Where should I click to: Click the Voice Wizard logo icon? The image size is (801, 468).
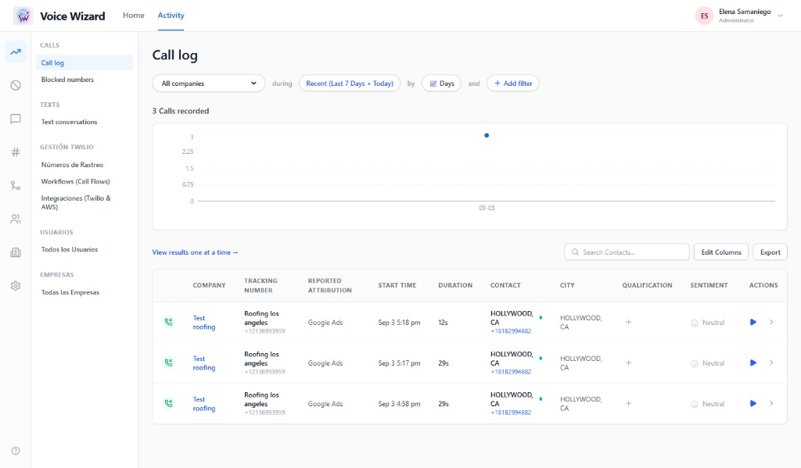(x=23, y=16)
